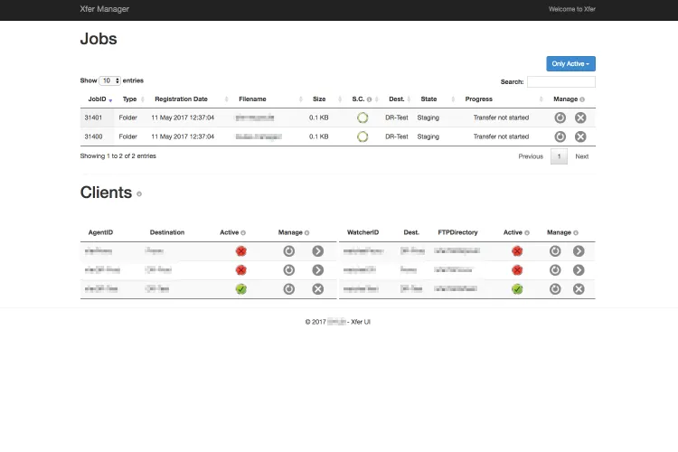Click info icon beside agents' Active header
Viewport: 678px width, 452px height.
(243, 232)
